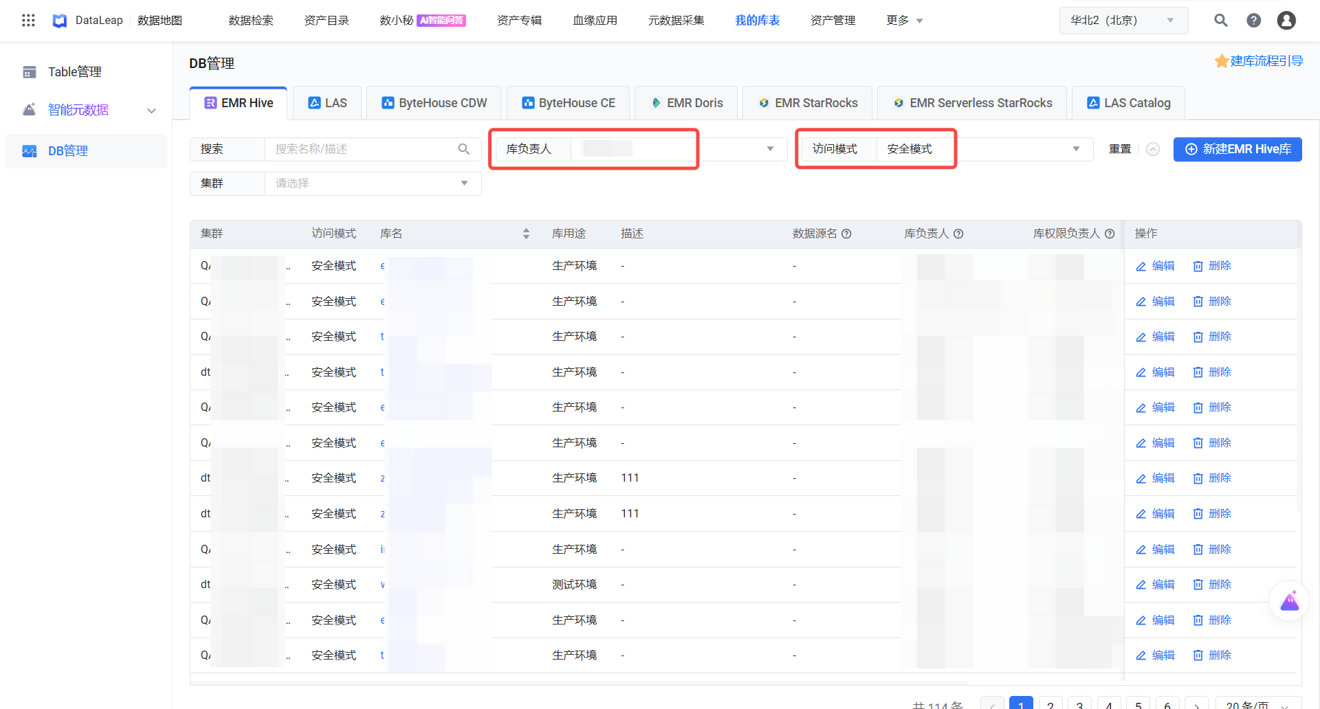The height and width of the screenshot is (709, 1320).
Task: Open the 库负责人 filter dropdown
Action: click(x=770, y=149)
